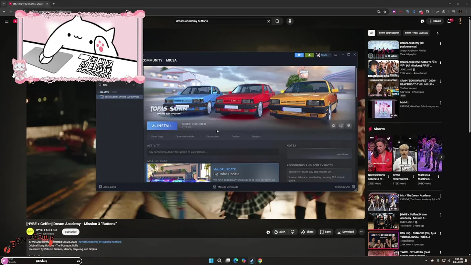The width and height of the screenshot is (471, 265).
Task: Select the 'All' filter chip
Action: pyautogui.click(x=372, y=33)
